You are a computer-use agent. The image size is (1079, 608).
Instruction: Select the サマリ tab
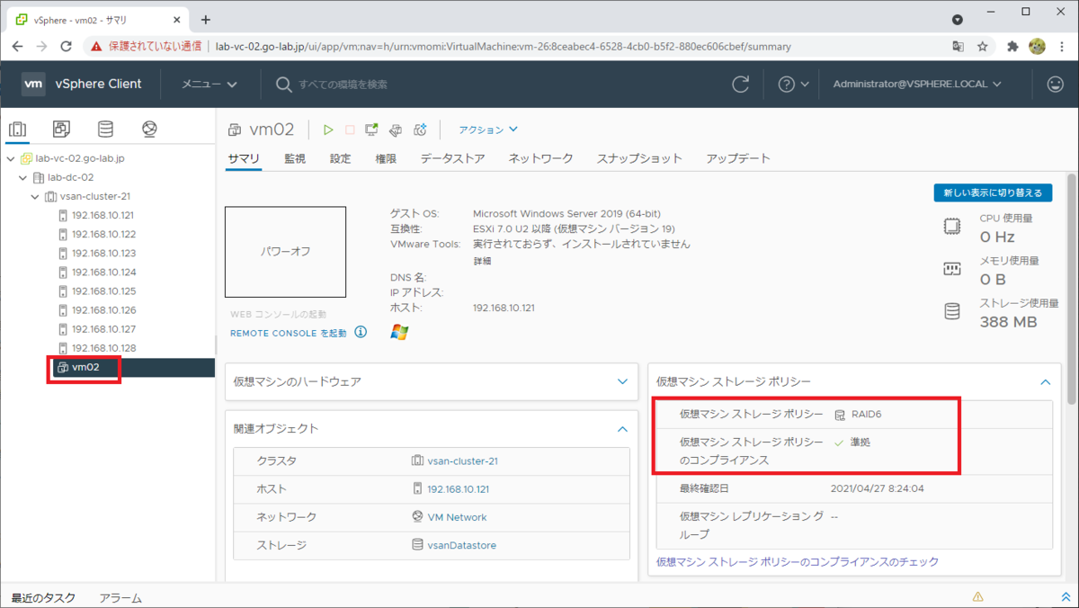click(244, 158)
